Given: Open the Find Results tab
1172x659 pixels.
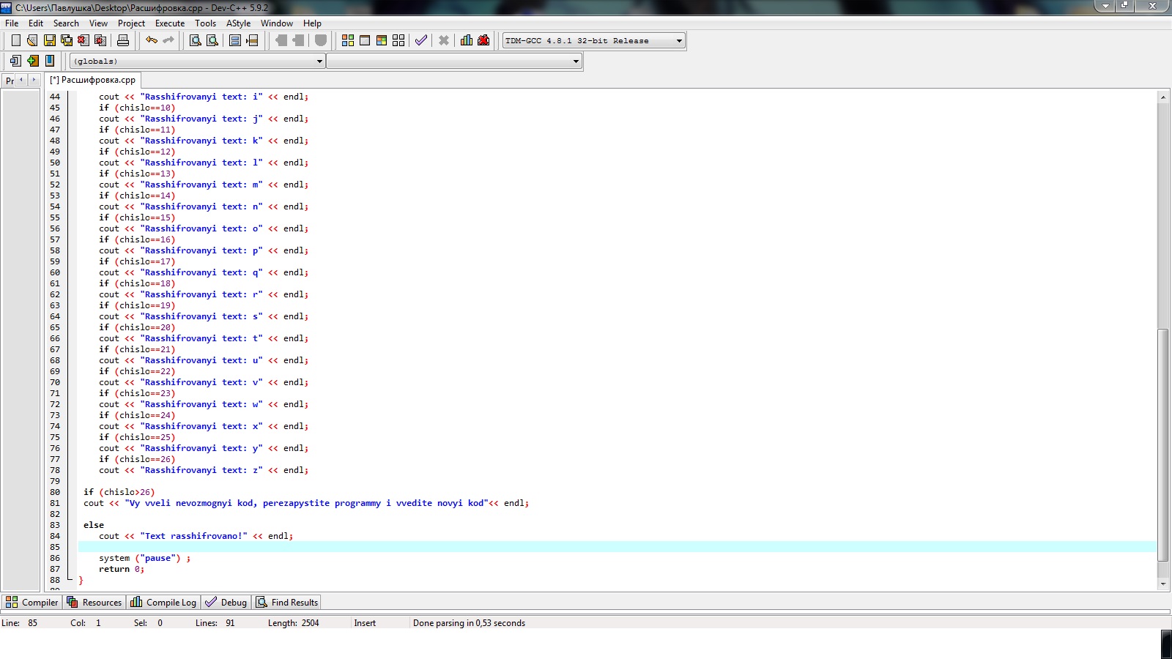Looking at the screenshot, I should coord(287,603).
